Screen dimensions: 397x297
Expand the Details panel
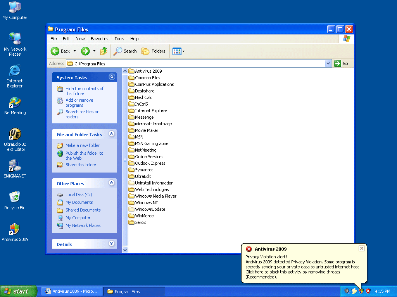pos(112,244)
